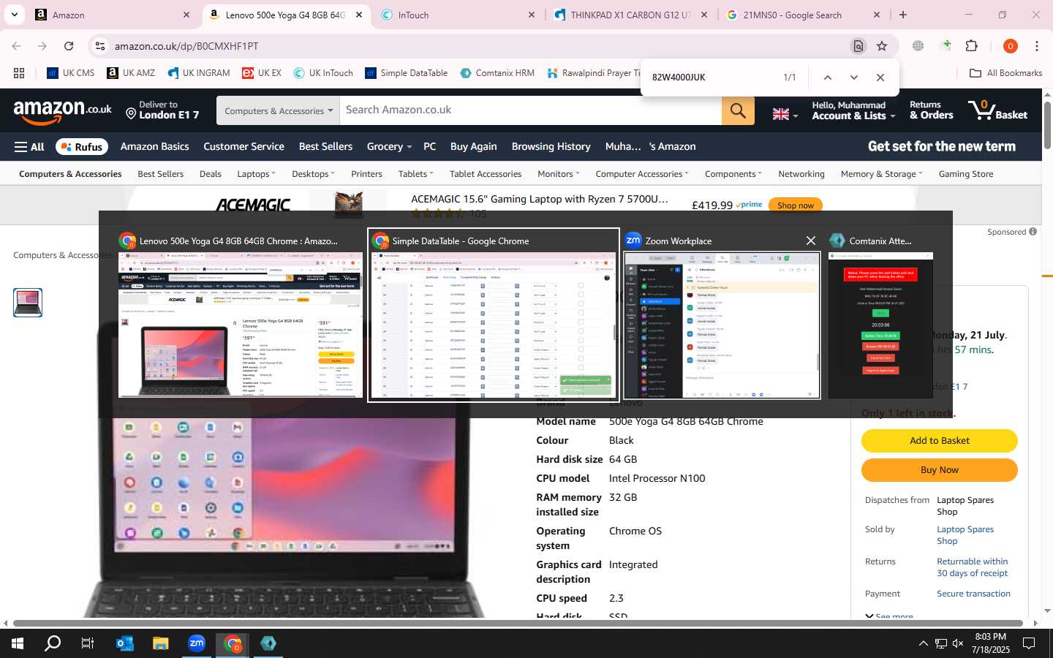Open taskbar Search
This screenshot has width=1053, height=658.
[x=53, y=643]
